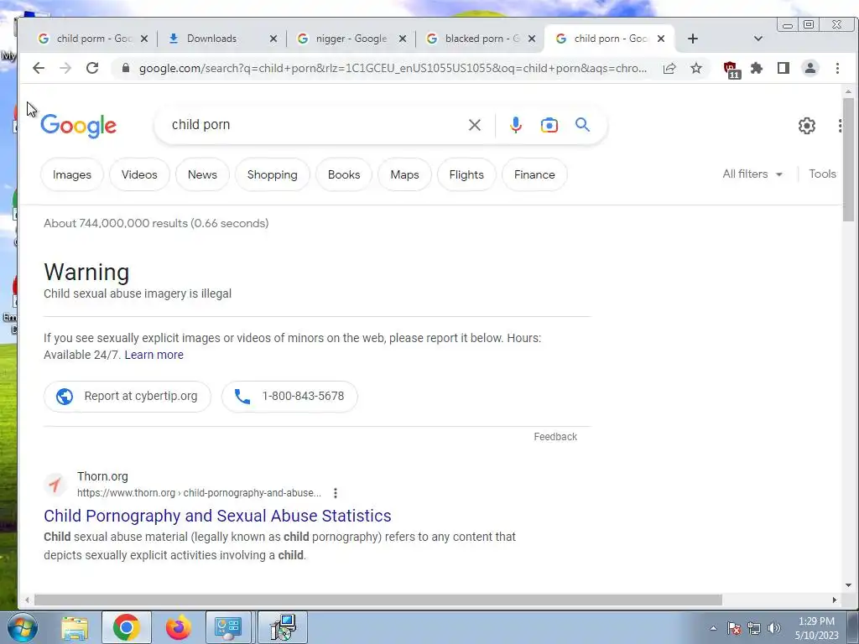Open more options dots beside Thorn.org result
This screenshot has width=859, height=644.
[336, 493]
